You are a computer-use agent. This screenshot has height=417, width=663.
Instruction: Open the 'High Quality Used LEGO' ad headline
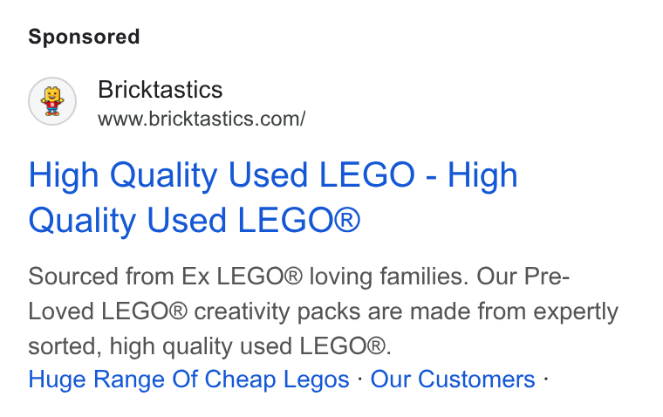273,197
